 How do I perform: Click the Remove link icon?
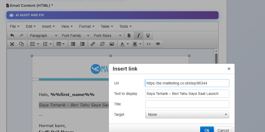[102, 44]
